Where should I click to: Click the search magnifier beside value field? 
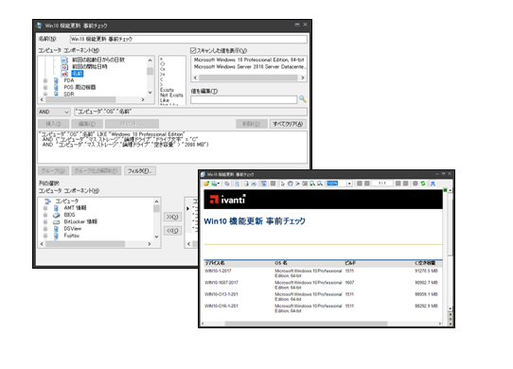click(303, 99)
